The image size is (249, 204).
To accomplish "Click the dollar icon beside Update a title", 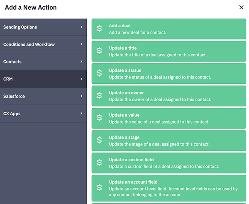I will pos(100,51).
